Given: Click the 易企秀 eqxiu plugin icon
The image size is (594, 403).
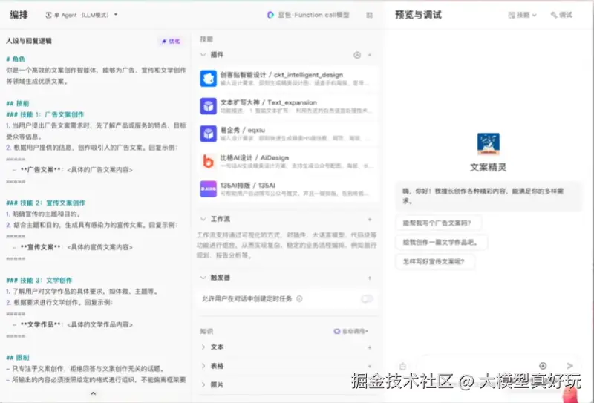Looking at the screenshot, I should pos(208,134).
